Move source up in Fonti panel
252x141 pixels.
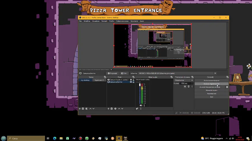pyautogui.click(x=119, y=109)
